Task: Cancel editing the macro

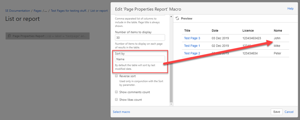Action: click(289, 112)
